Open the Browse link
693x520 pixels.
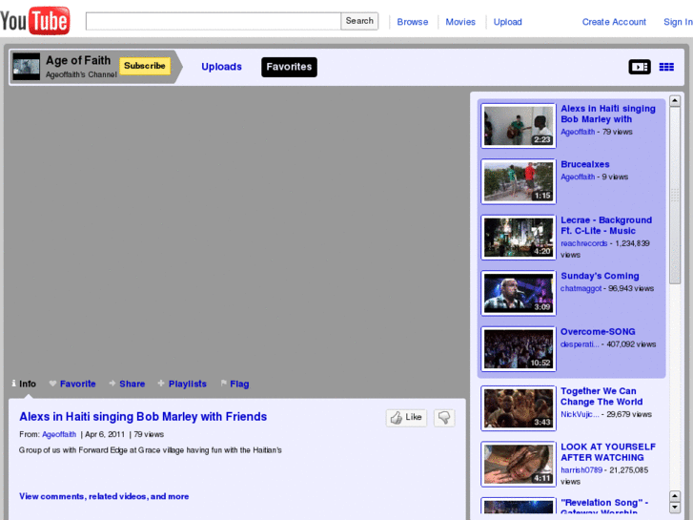413,22
